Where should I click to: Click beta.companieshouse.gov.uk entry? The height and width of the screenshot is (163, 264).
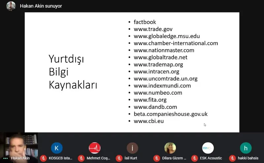click(171, 114)
